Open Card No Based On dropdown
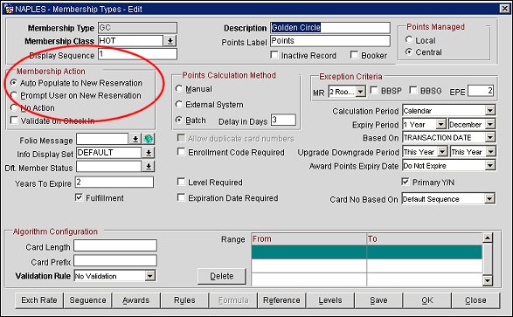This screenshot has height=317, width=513. tap(489, 199)
